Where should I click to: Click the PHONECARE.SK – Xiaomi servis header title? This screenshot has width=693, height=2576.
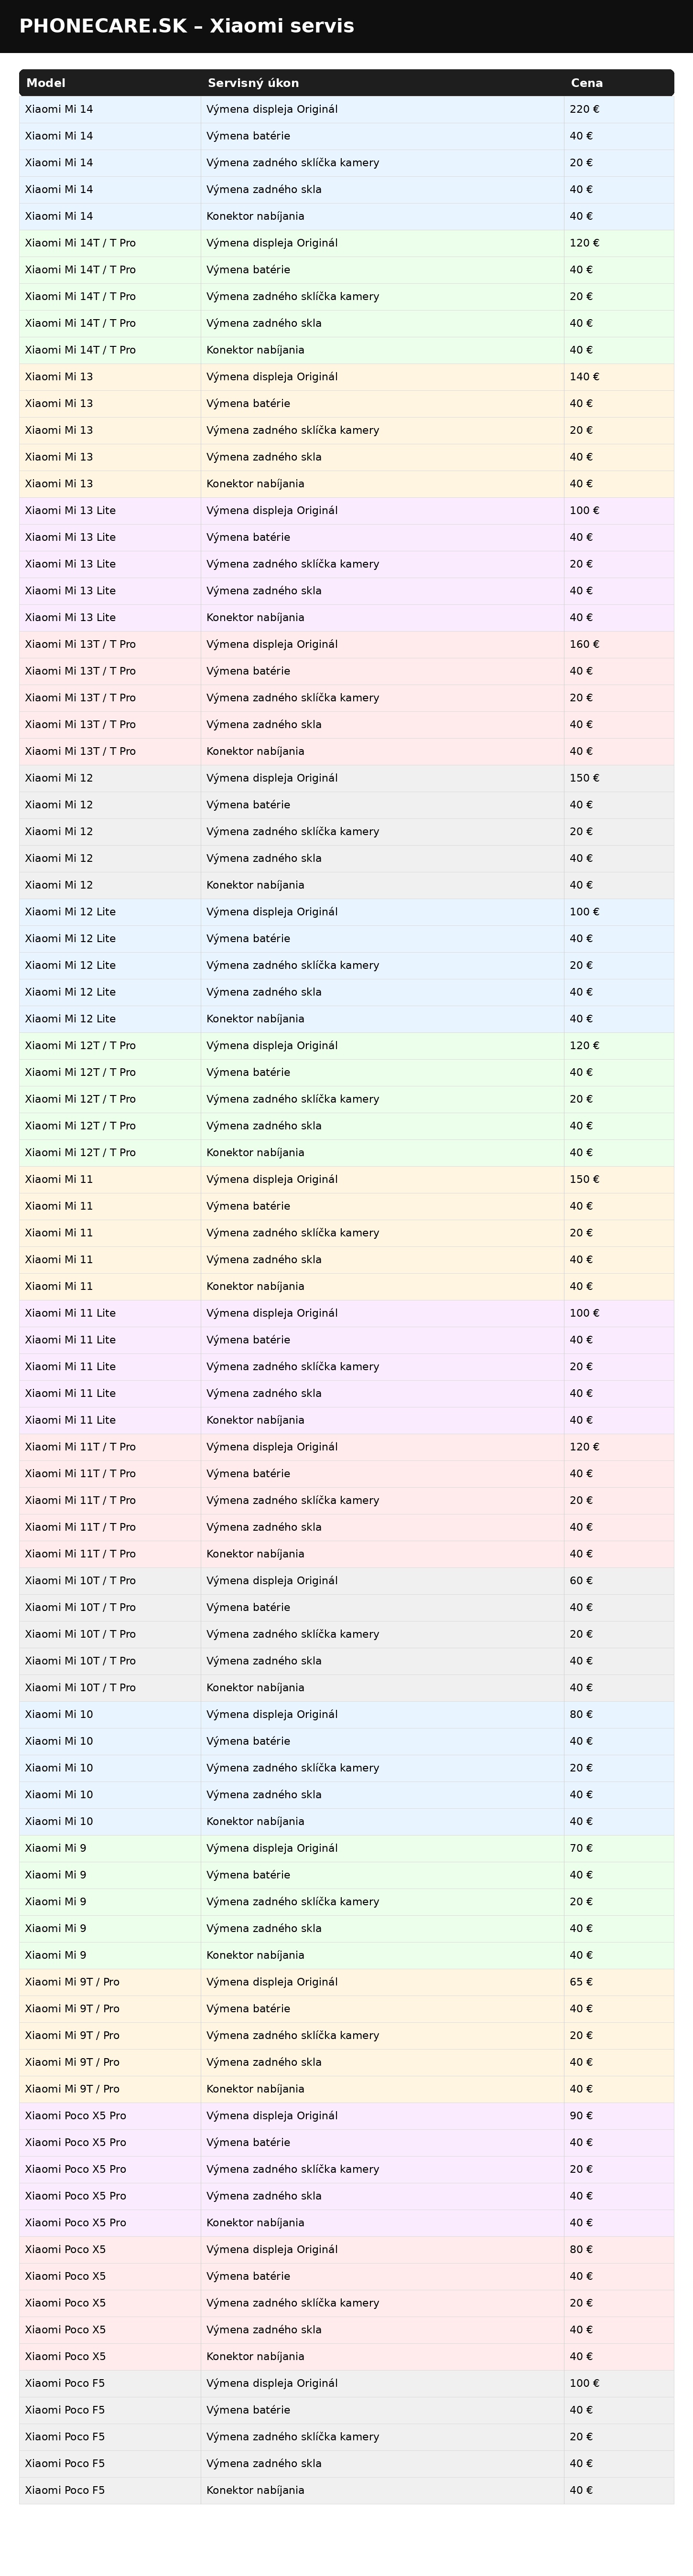[x=187, y=26]
